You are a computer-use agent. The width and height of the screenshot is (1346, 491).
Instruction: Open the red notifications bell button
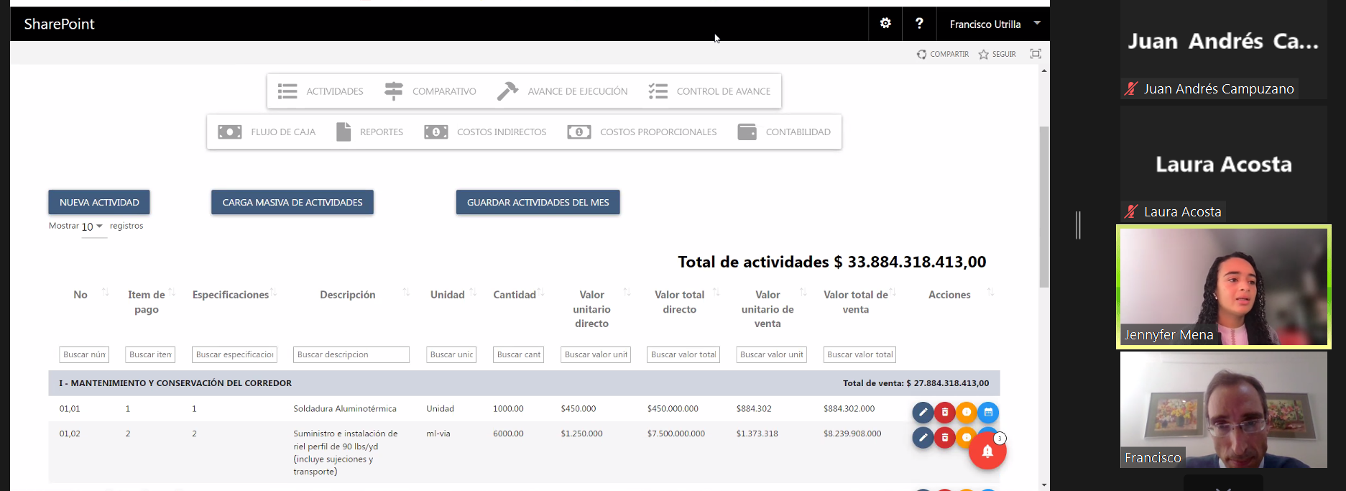(987, 451)
